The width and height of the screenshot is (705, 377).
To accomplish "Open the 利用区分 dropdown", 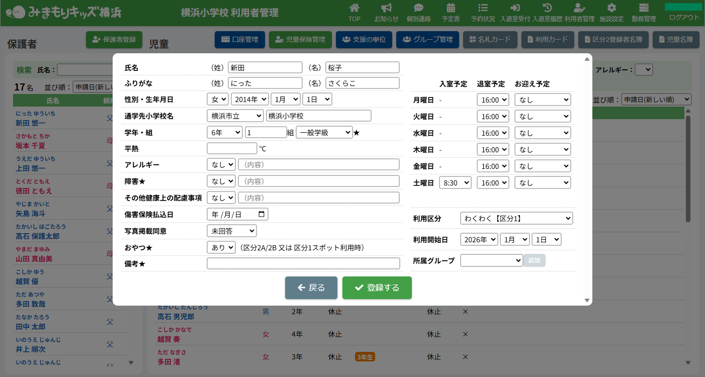I will point(516,219).
